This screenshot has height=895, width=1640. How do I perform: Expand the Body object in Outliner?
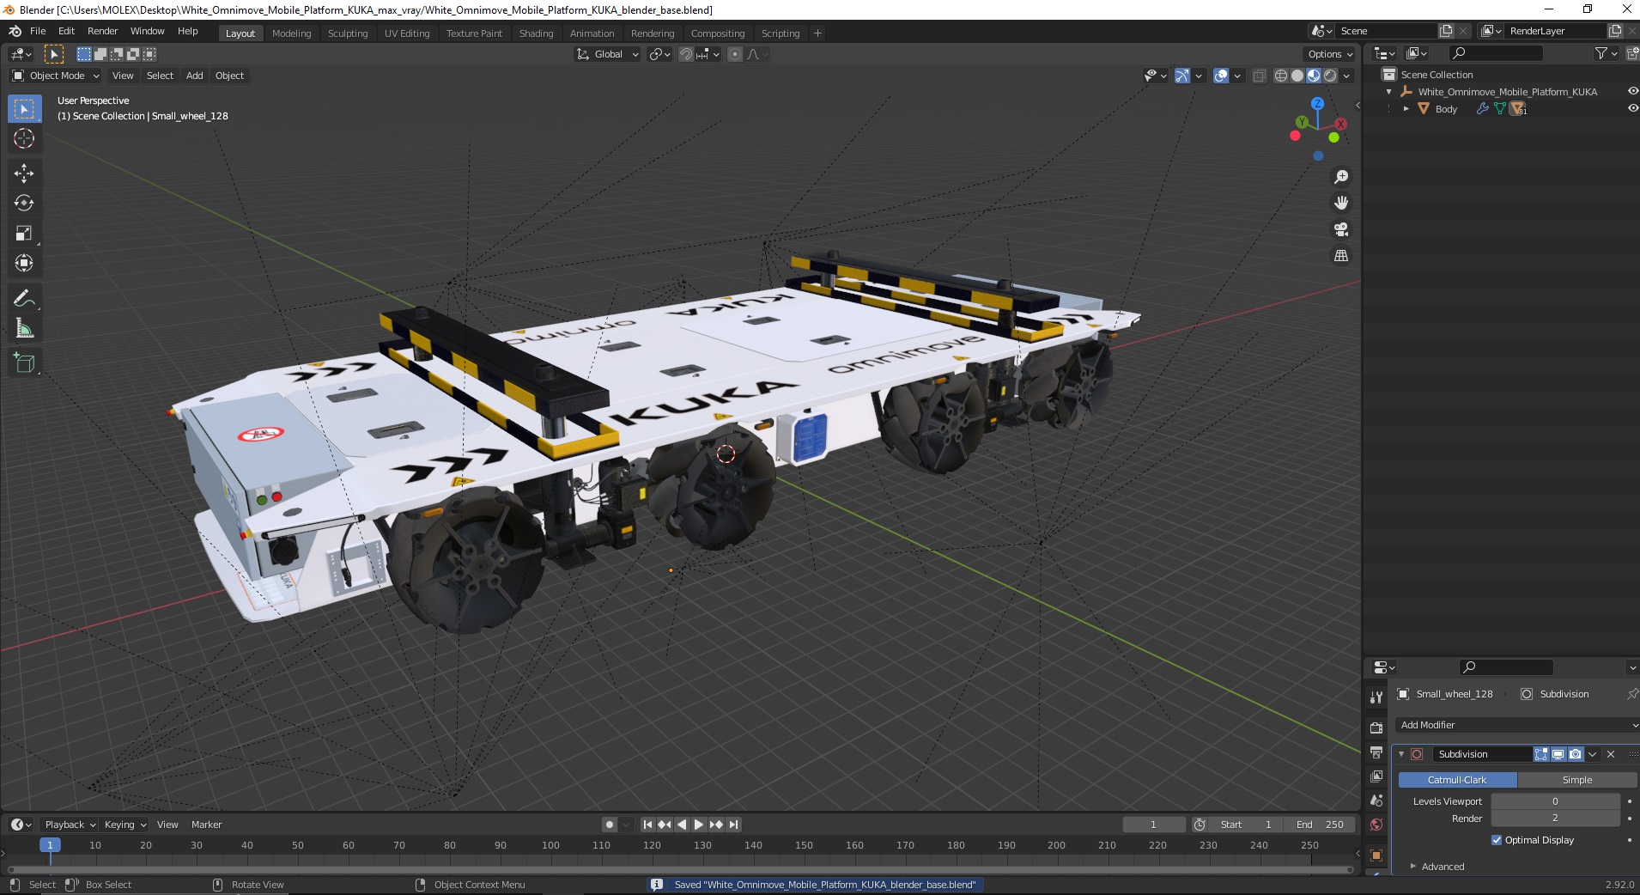[x=1406, y=109]
